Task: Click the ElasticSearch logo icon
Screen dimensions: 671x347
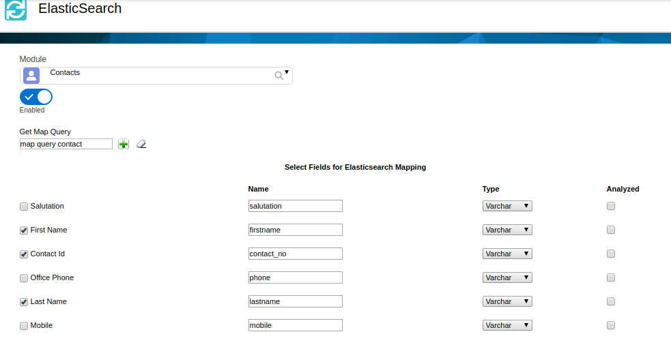Action: (x=16, y=10)
